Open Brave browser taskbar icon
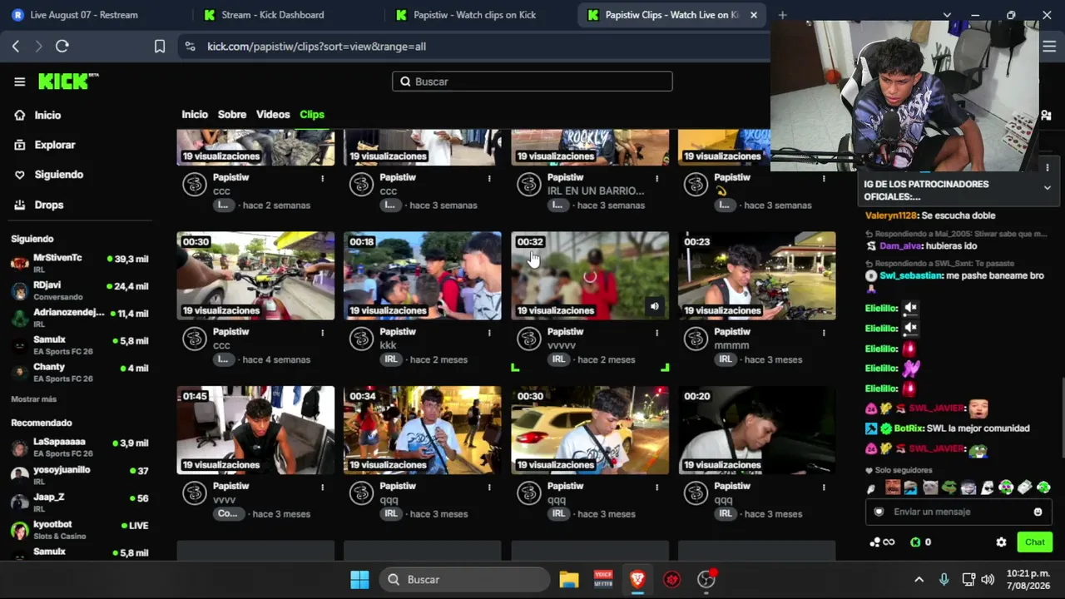1065x599 pixels. click(637, 579)
